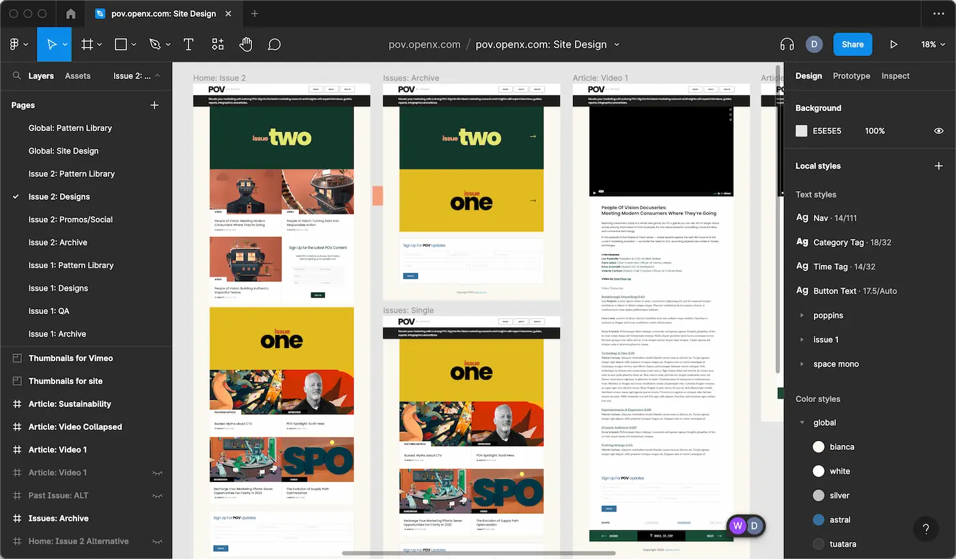Start audio conversation with headphones icon

pyautogui.click(x=787, y=44)
